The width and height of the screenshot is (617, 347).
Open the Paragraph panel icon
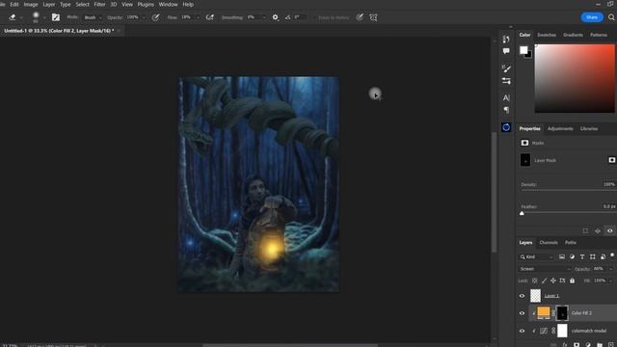tap(506, 110)
